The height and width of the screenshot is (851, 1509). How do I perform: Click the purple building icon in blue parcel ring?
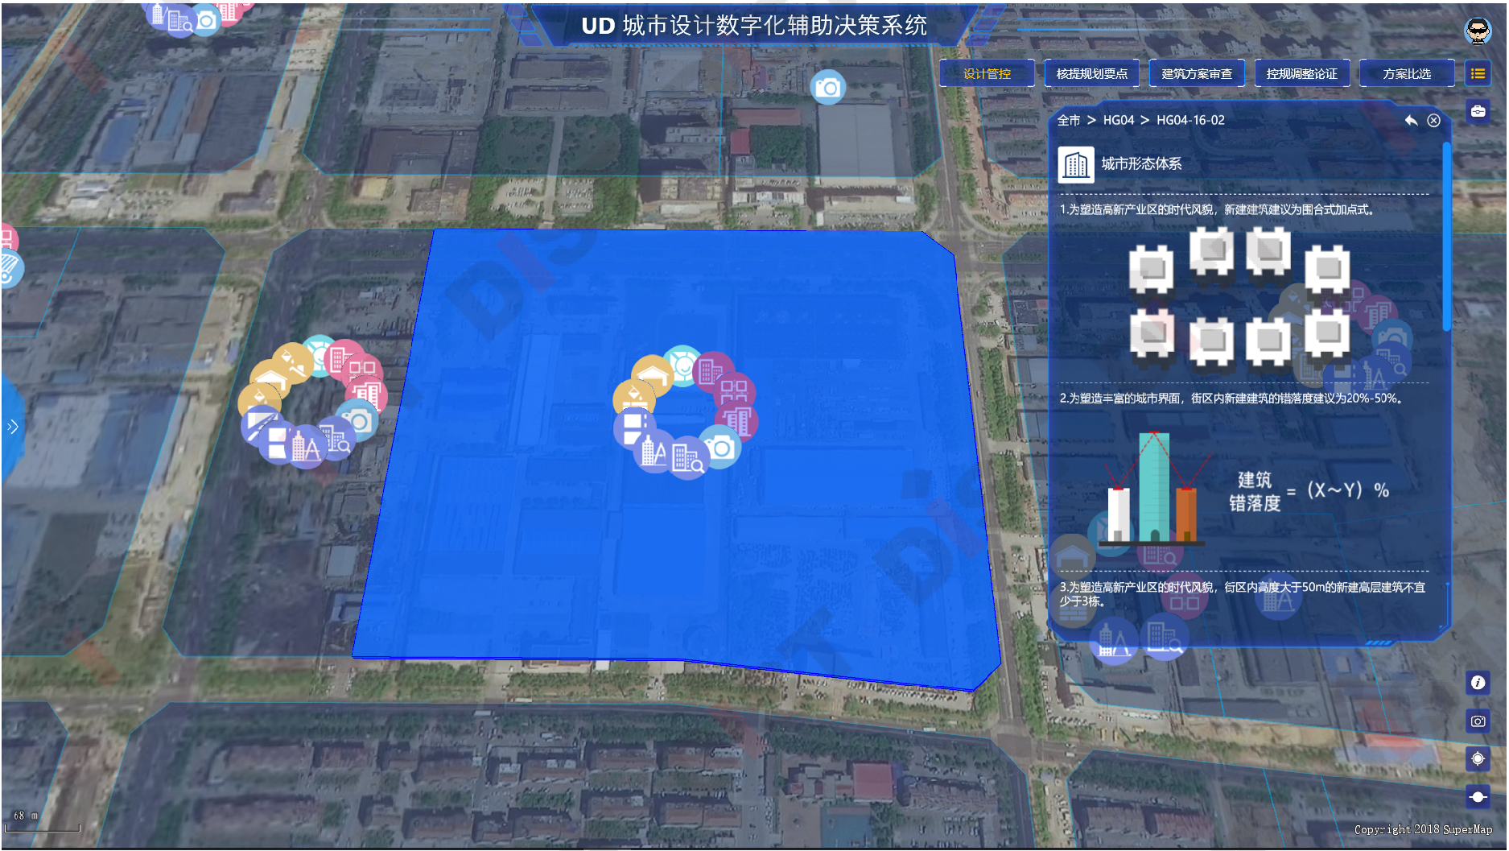pos(712,372)
